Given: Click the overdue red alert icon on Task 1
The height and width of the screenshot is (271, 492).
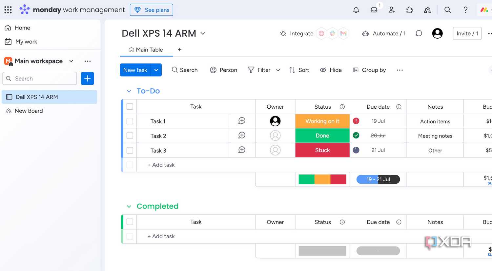Looking at the screenshot, I should click(x=356, y=121).
